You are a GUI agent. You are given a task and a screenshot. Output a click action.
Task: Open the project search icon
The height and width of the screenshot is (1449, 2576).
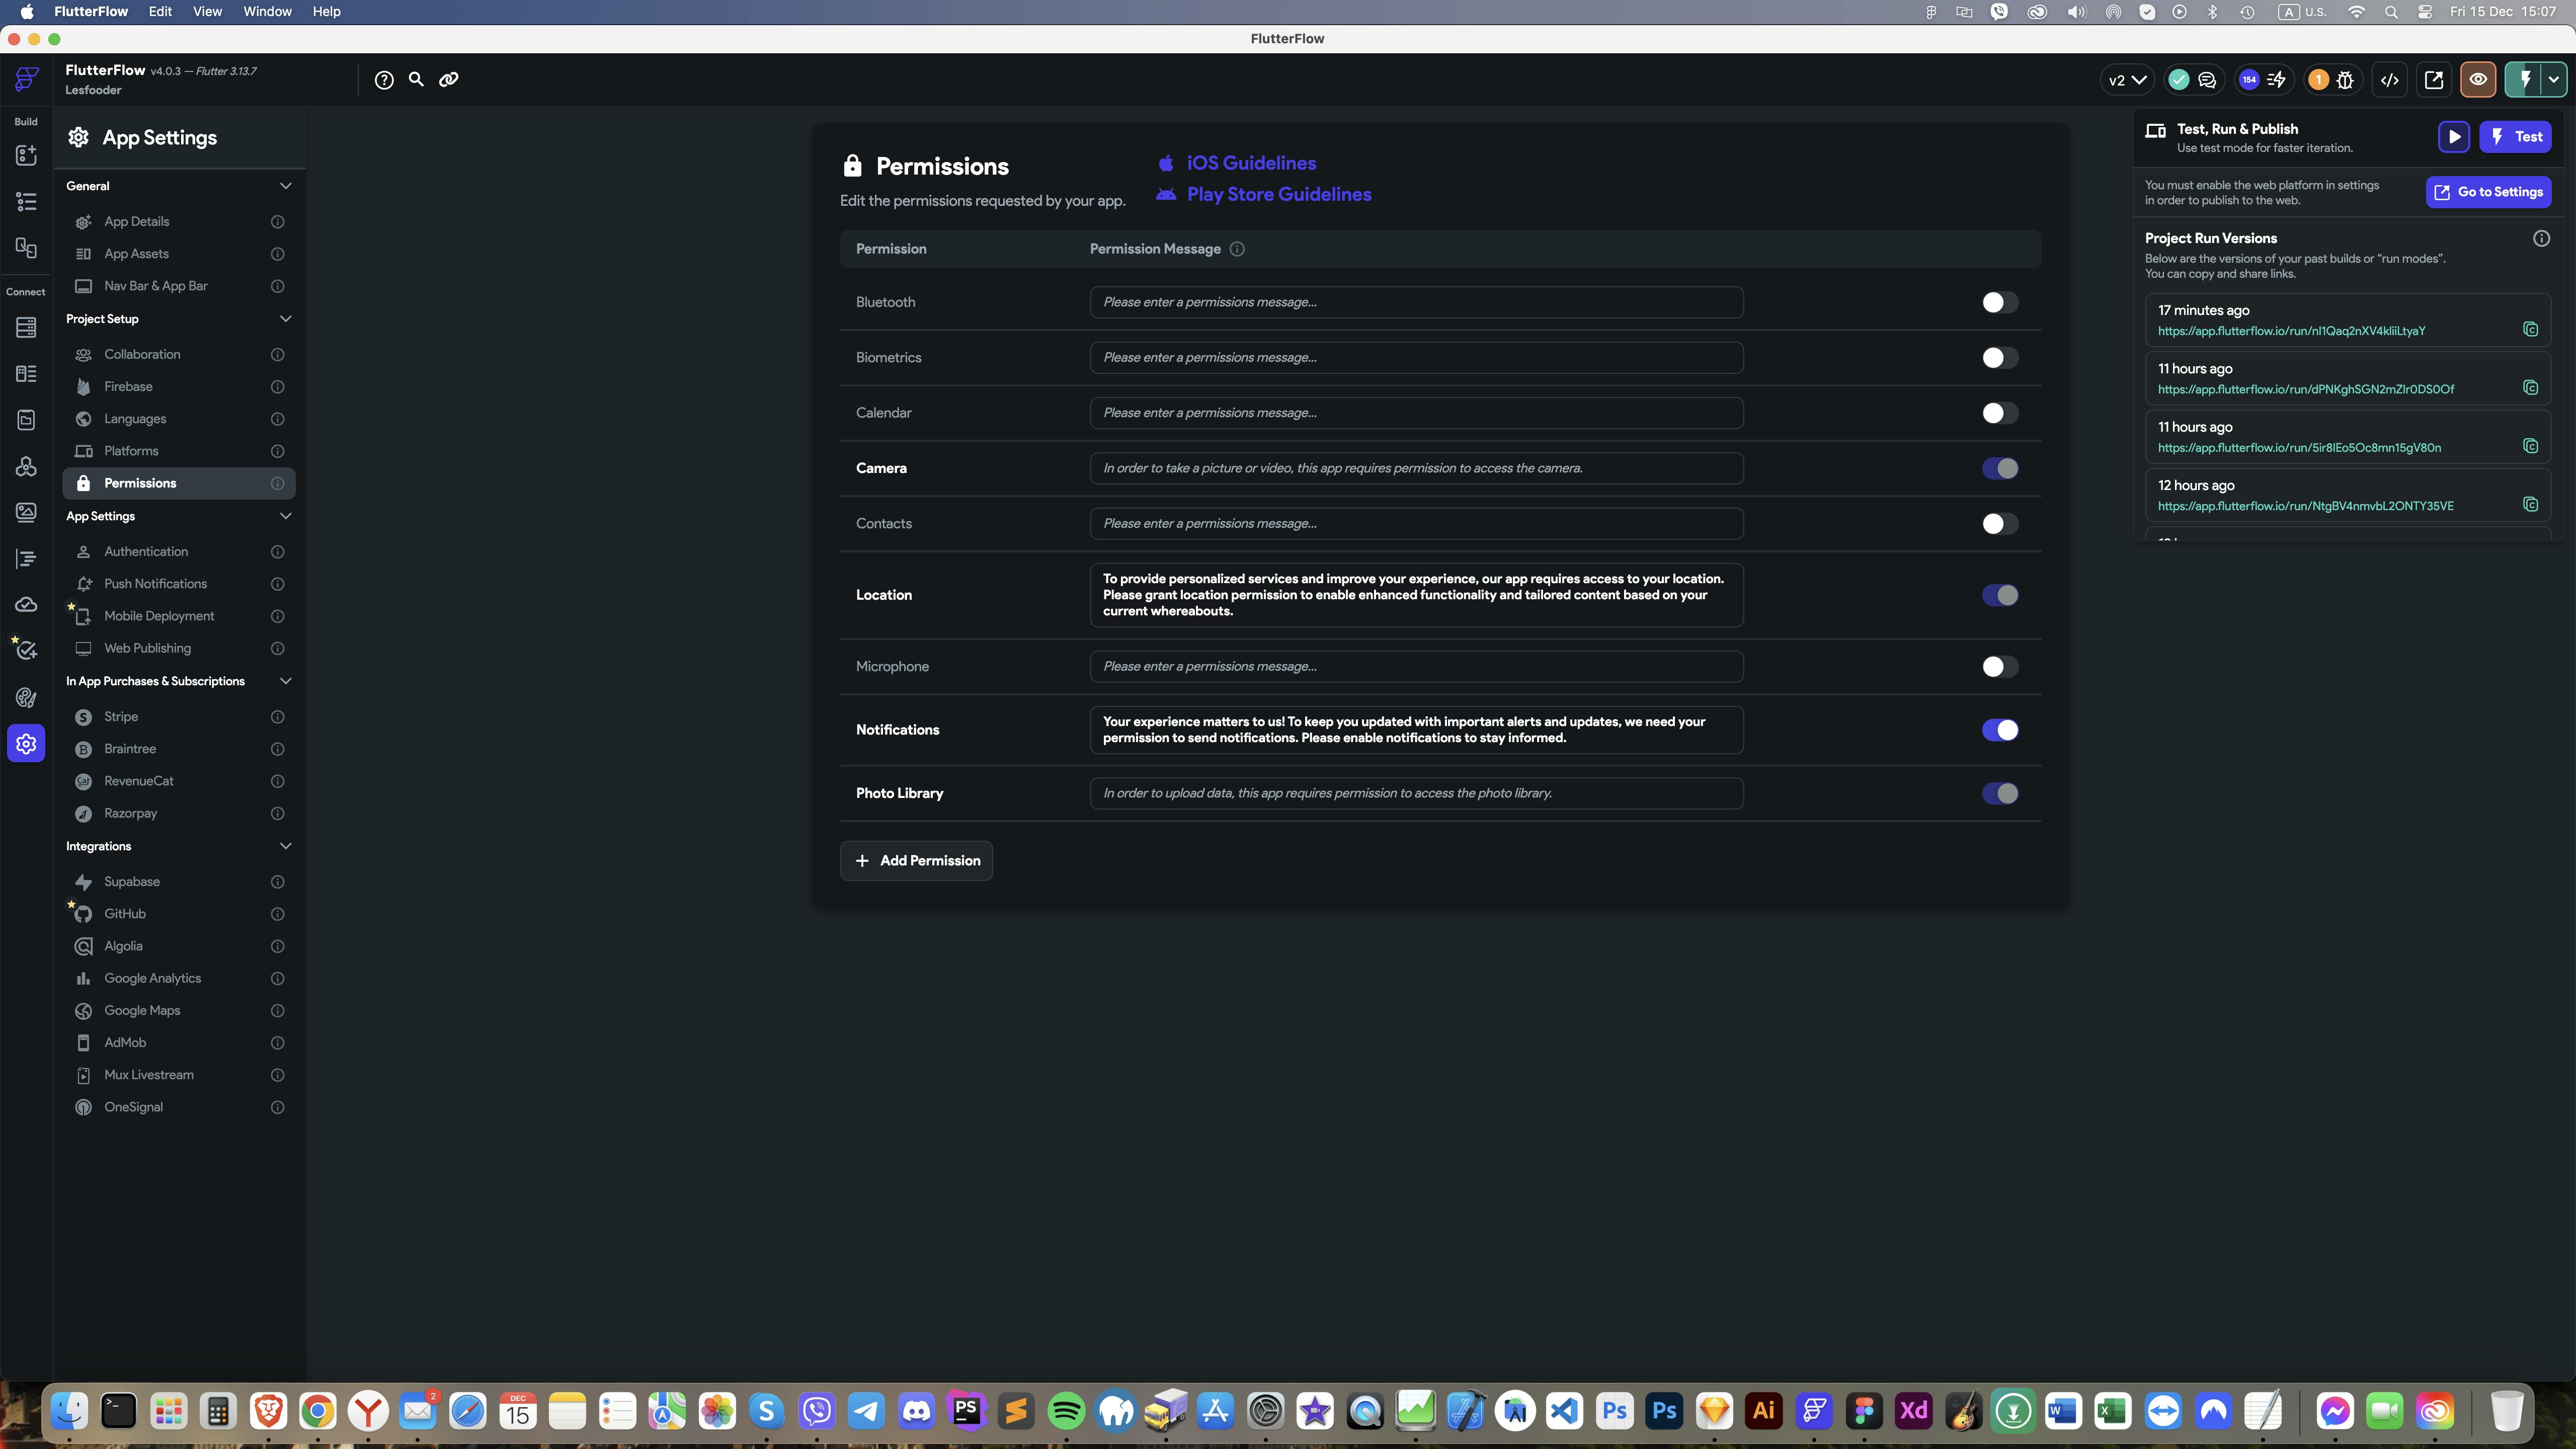(416, 80)
